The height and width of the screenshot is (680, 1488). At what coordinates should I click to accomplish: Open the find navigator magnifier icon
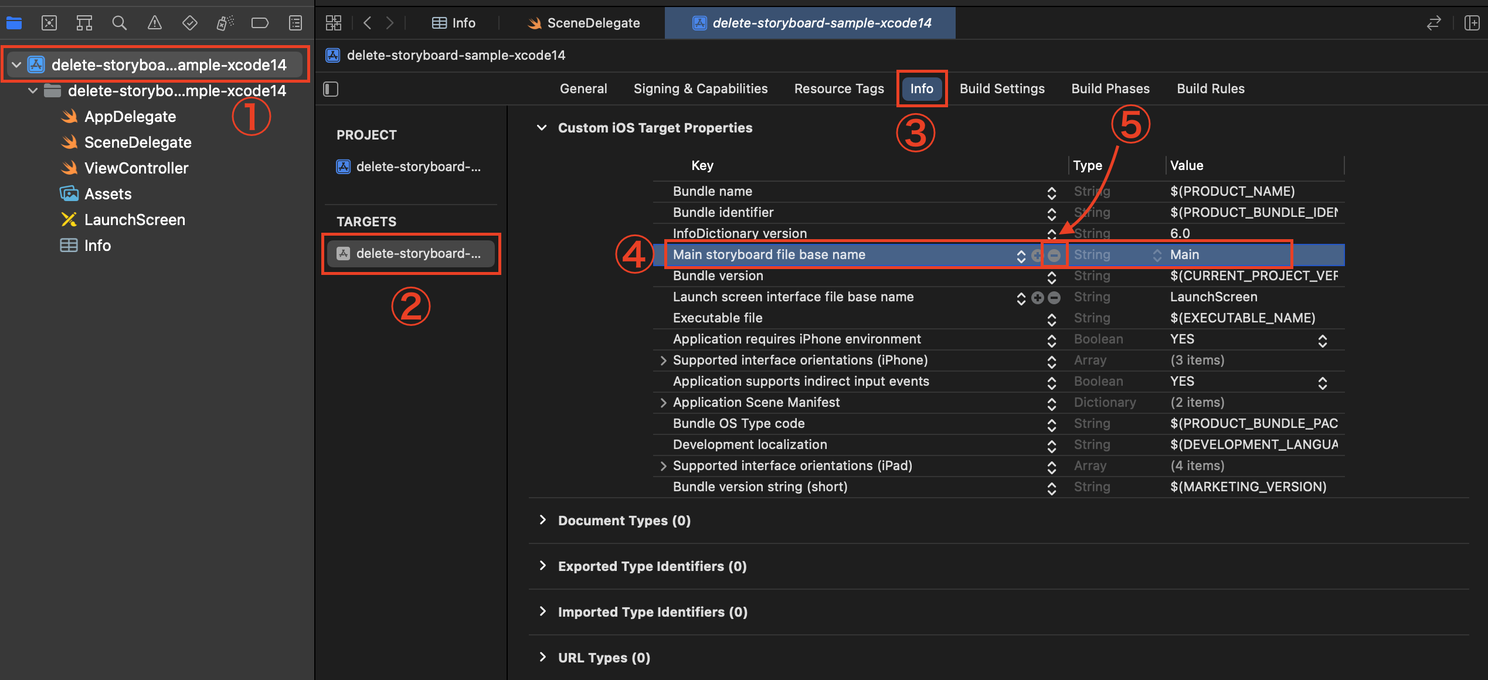pyautogui.click(x=120, y=23)
